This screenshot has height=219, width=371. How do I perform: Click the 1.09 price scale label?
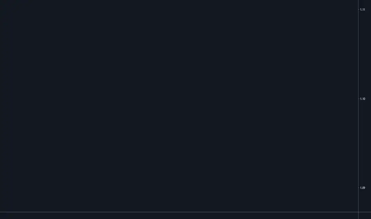(363, 188)
